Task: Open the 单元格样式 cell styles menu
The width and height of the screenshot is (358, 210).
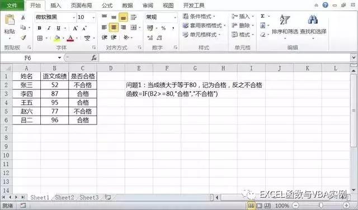Action: pyautogui.click(x=201, y=35)
